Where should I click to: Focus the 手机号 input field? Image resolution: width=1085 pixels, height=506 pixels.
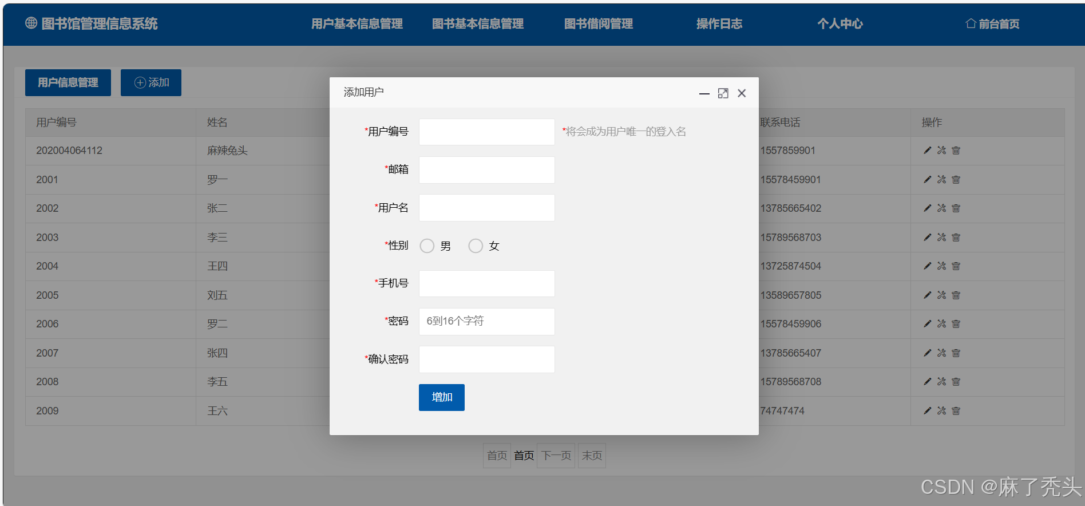(487, 283)
